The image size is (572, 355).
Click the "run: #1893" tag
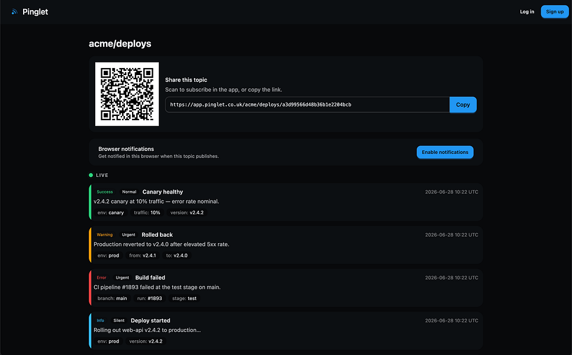coord(150,298)
